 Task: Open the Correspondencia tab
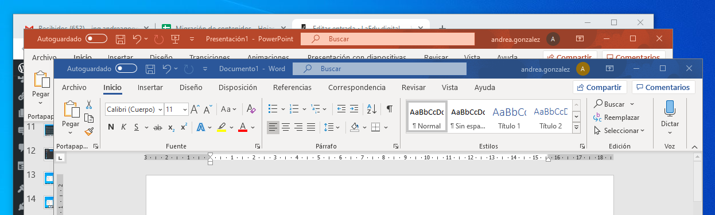tap(357, 88)
